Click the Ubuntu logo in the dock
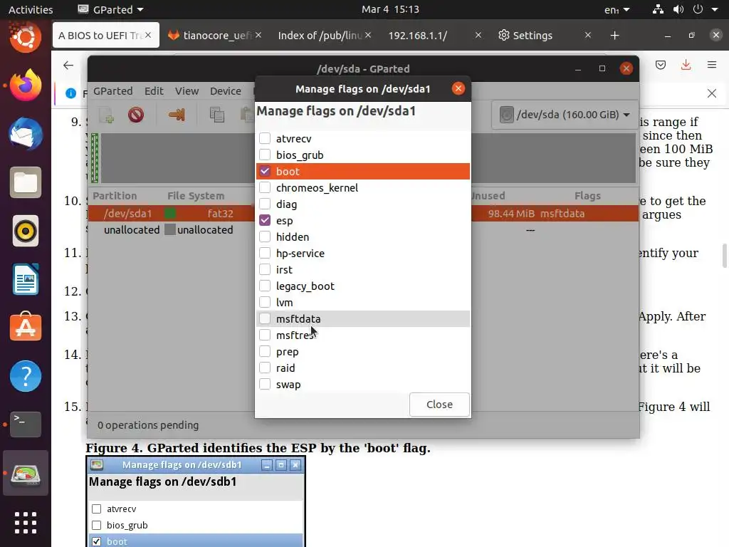This screenshot has height=547, width=729. click(x=25, y=37)
